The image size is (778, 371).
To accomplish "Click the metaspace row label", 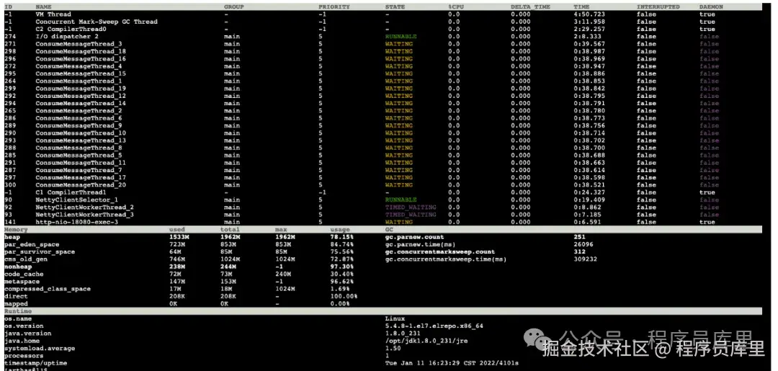I will pos(22,282).
